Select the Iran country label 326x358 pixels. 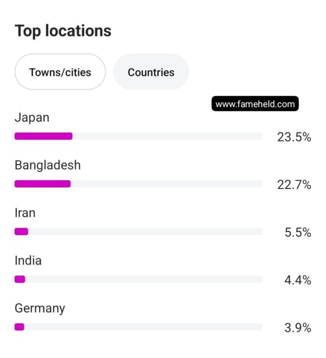tap(25, 213)
